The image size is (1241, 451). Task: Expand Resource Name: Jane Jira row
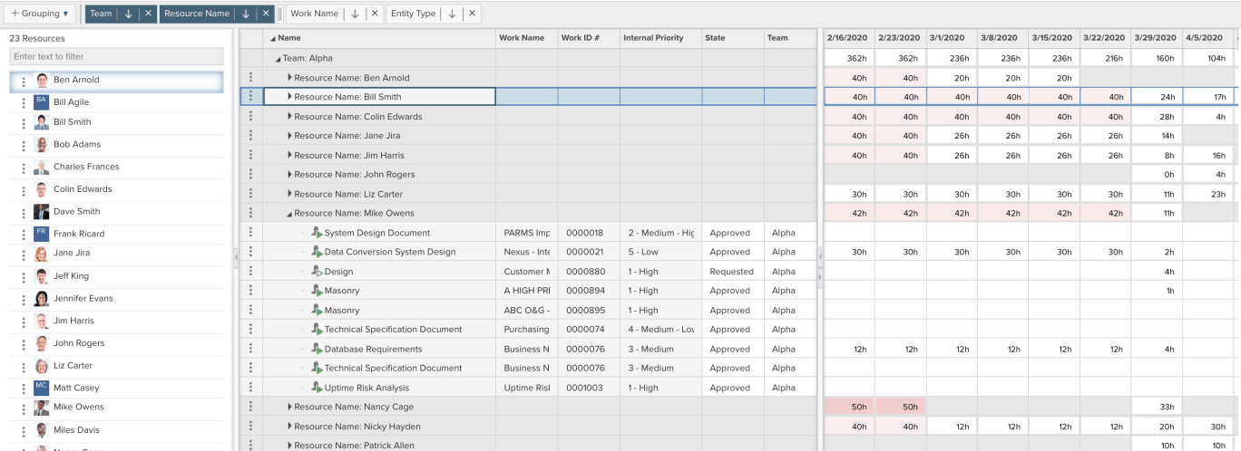(x=290, y=135)
